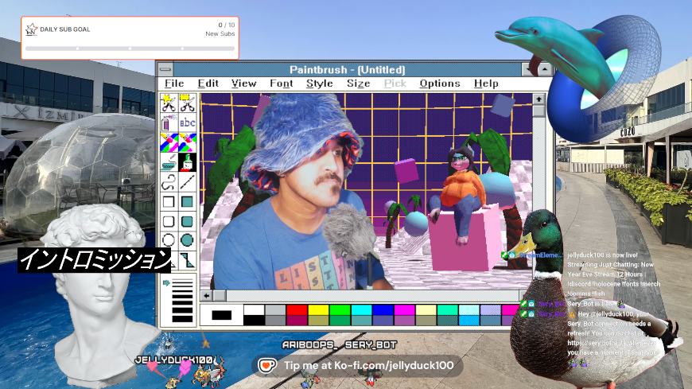Click the vertical scrollbar up arrow
Screen dimensions: 692x389
539,99
